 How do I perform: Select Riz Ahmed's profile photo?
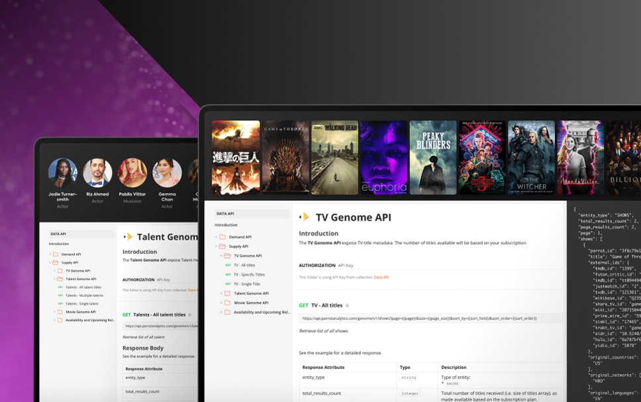[x=97, y=173]
